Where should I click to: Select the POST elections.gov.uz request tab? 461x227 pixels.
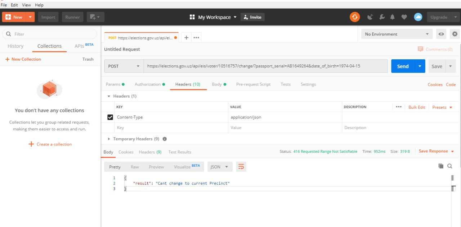142,37
